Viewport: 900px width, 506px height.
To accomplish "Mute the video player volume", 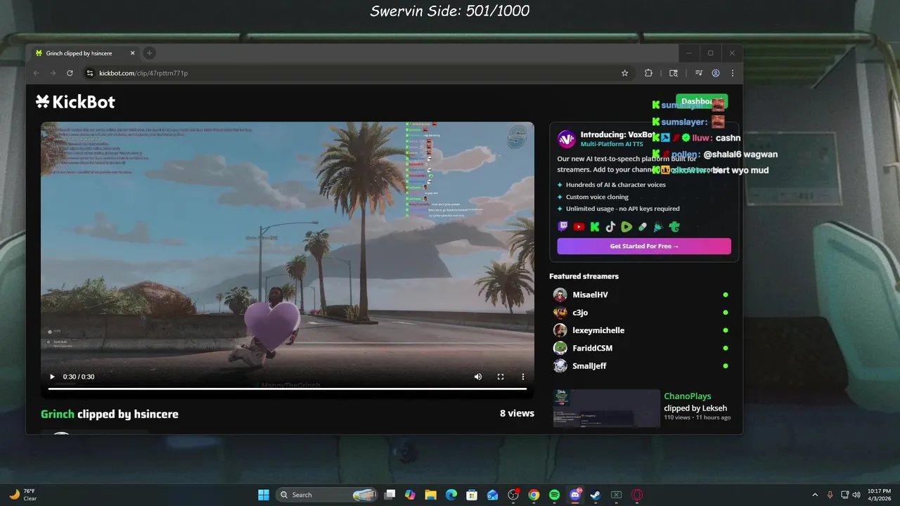I will click(x=478, y=377).
